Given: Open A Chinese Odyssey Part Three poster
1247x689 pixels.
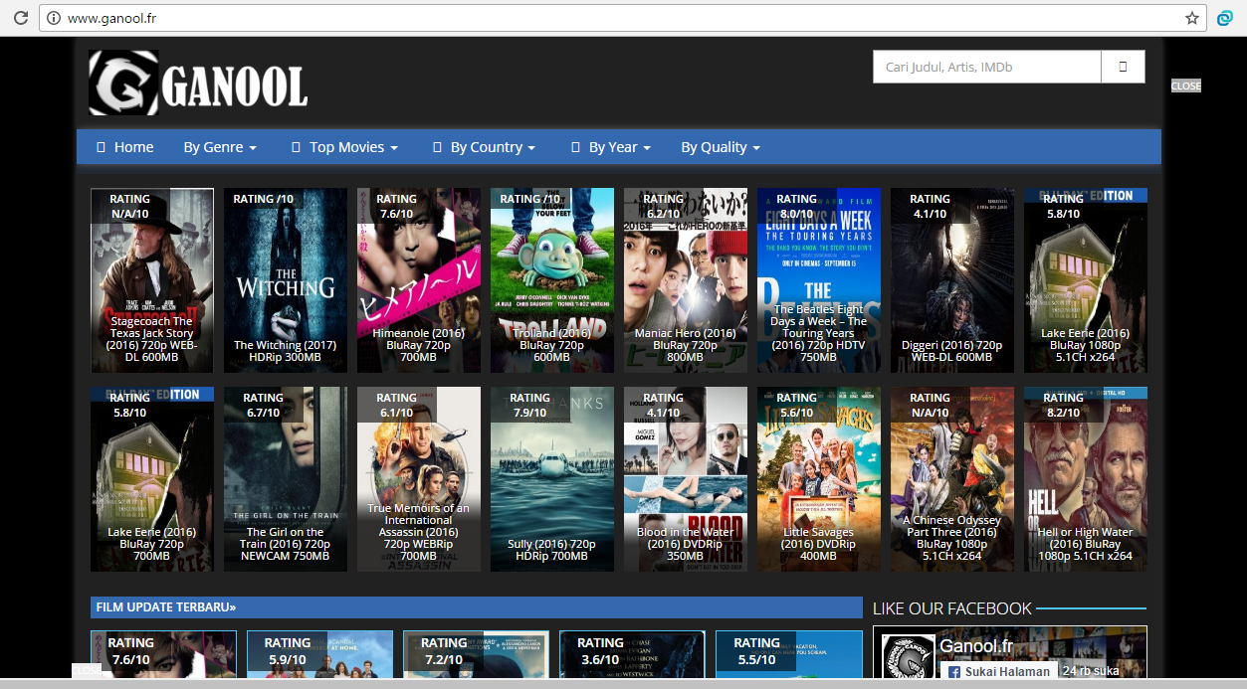Looking at the screenshot, I should pyautogui.click(x=952, y=479).
